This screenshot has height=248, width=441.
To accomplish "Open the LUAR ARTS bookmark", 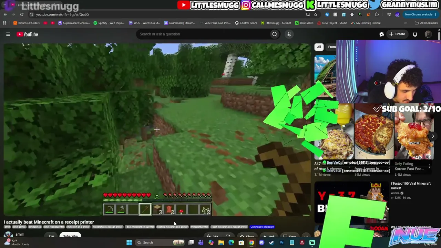I will tap(304, 23).
